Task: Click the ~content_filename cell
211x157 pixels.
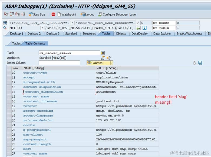Action: coord(59,101)
